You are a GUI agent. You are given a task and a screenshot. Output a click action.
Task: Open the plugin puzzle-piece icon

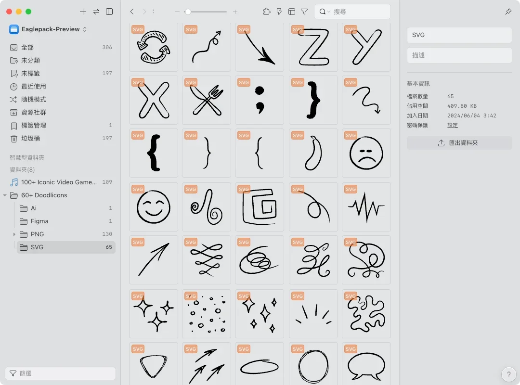(267, 12)
